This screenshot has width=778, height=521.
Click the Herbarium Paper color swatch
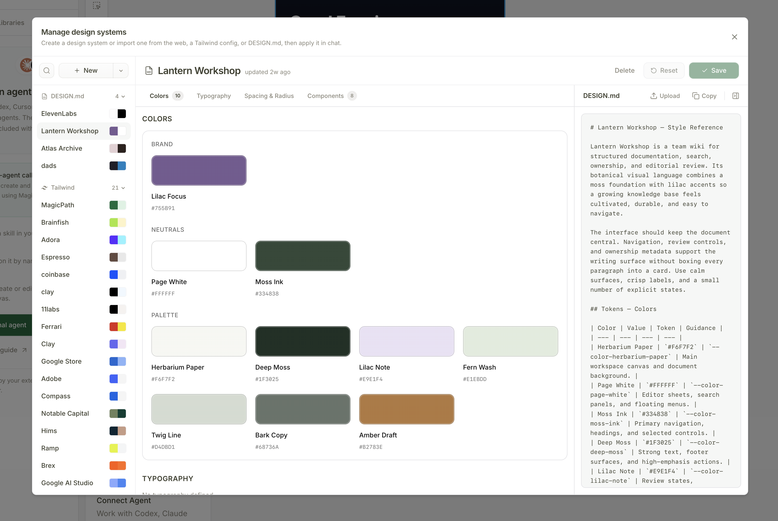[x=199, y=341]
